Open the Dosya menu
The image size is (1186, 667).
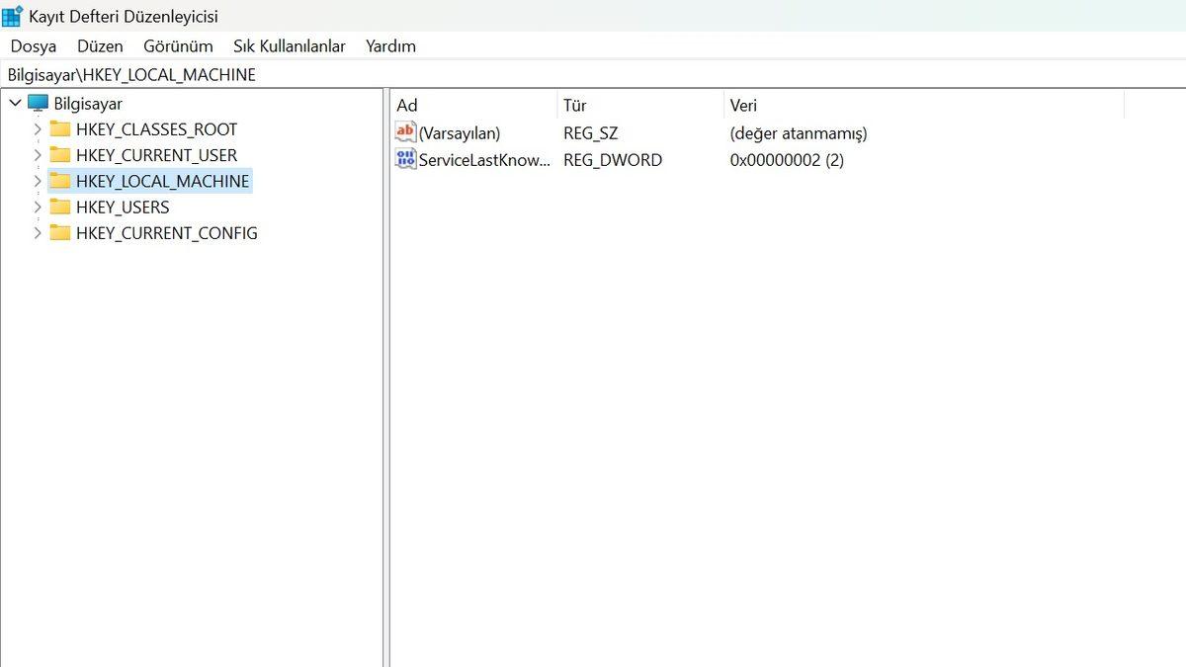point(33,45)
